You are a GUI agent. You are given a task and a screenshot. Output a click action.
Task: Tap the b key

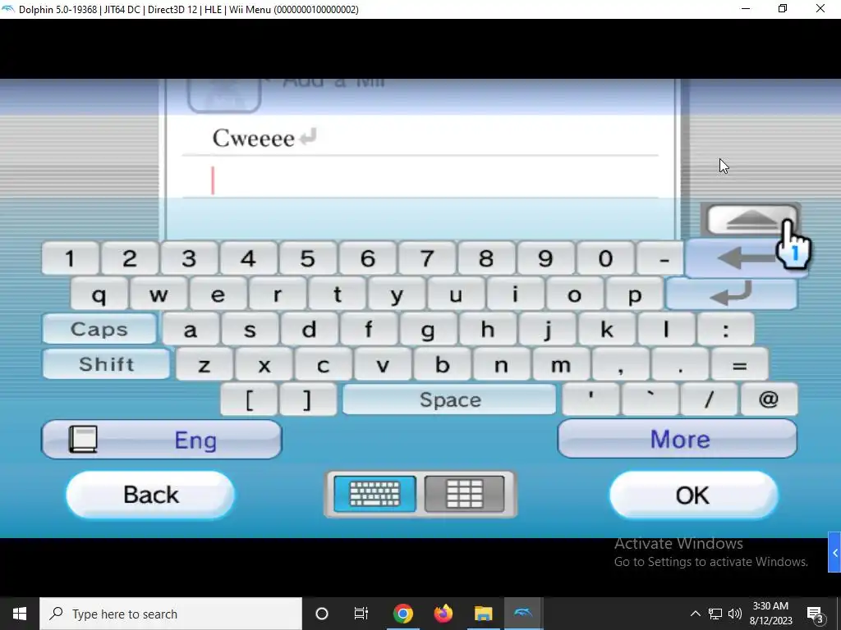pos(443,365)
